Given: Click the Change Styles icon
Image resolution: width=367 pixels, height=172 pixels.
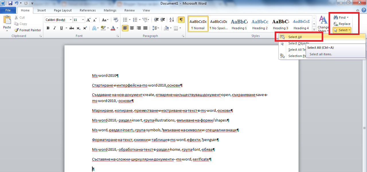Looking at the screenshot, I should (323, 24).
